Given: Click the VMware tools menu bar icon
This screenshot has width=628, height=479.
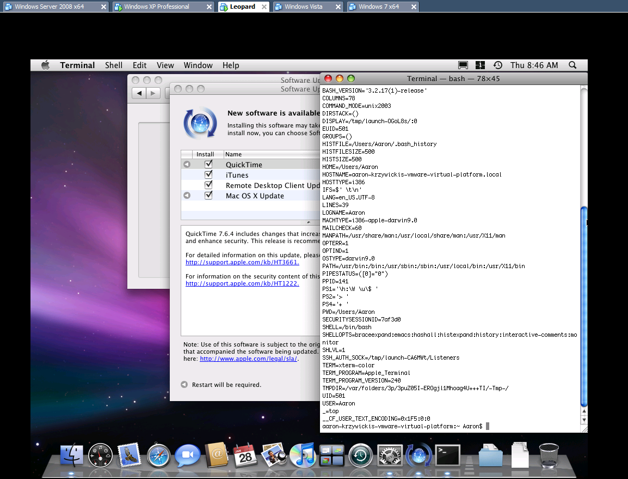Looking at the screenshot, I should [x=480, y=65].
